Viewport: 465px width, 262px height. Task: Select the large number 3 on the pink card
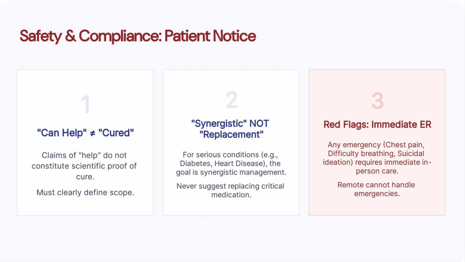pos(377,101)
